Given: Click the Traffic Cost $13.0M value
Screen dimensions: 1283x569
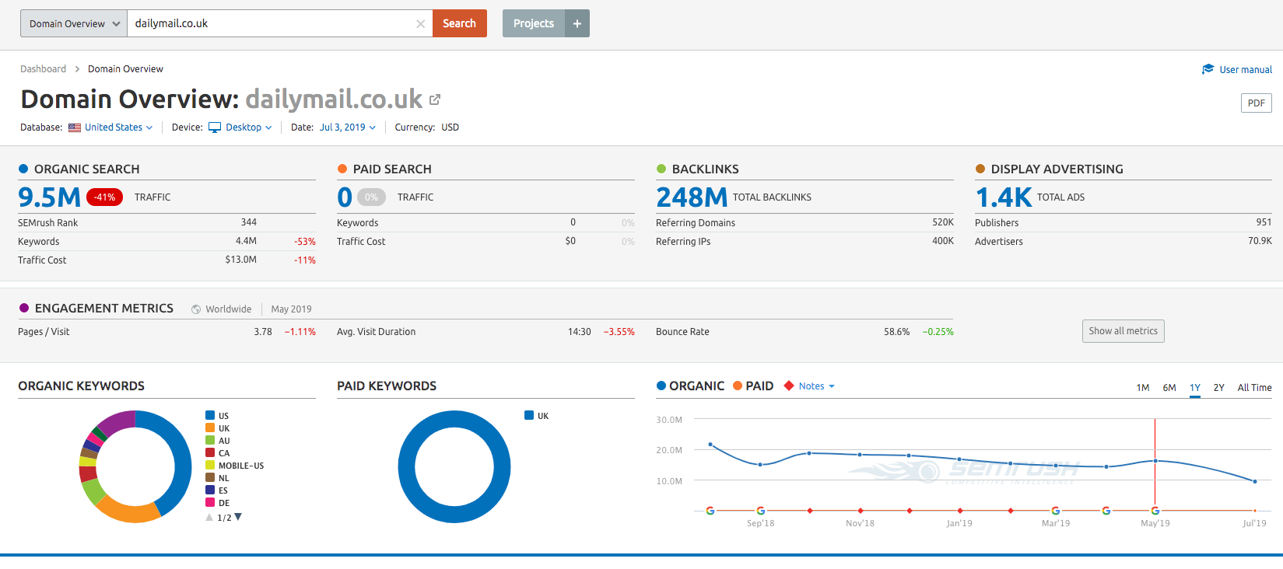Looking at the screenshot, I should [x=241, y=260].
